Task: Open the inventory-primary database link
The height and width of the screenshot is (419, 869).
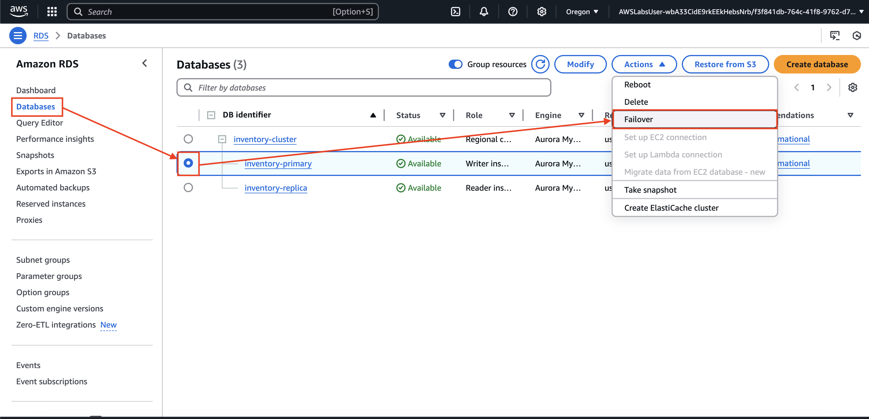Action: [278, 163]
